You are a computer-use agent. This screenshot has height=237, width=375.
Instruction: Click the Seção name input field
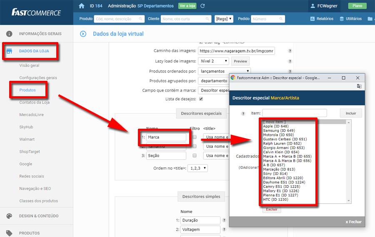[166, 155]
